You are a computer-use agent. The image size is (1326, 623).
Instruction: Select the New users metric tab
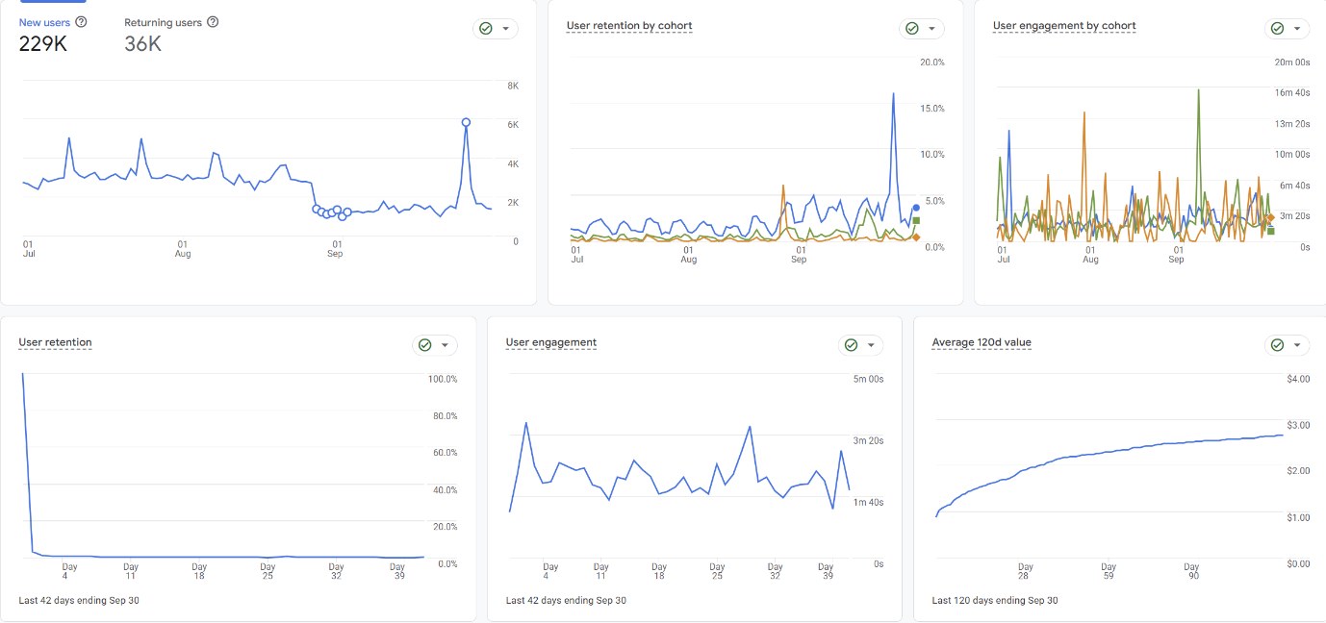click(53, 33)
